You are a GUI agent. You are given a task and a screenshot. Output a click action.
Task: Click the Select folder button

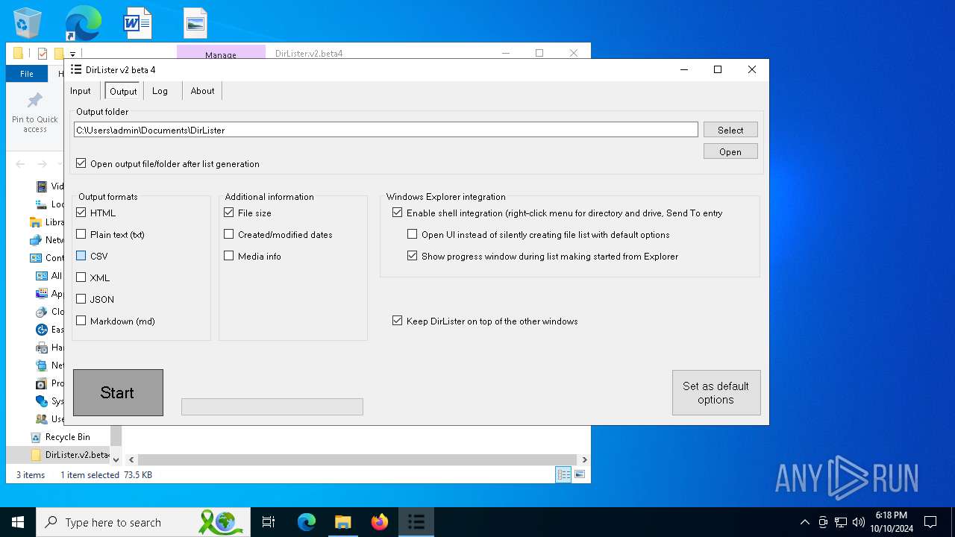[730, 130]
